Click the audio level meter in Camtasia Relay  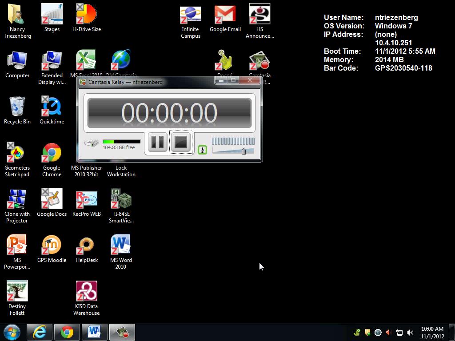[x=233, y=141]
